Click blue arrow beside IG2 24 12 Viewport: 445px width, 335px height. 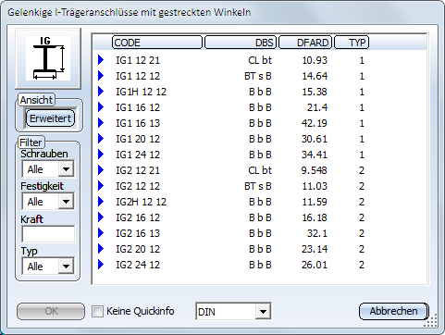click(101, 265)
